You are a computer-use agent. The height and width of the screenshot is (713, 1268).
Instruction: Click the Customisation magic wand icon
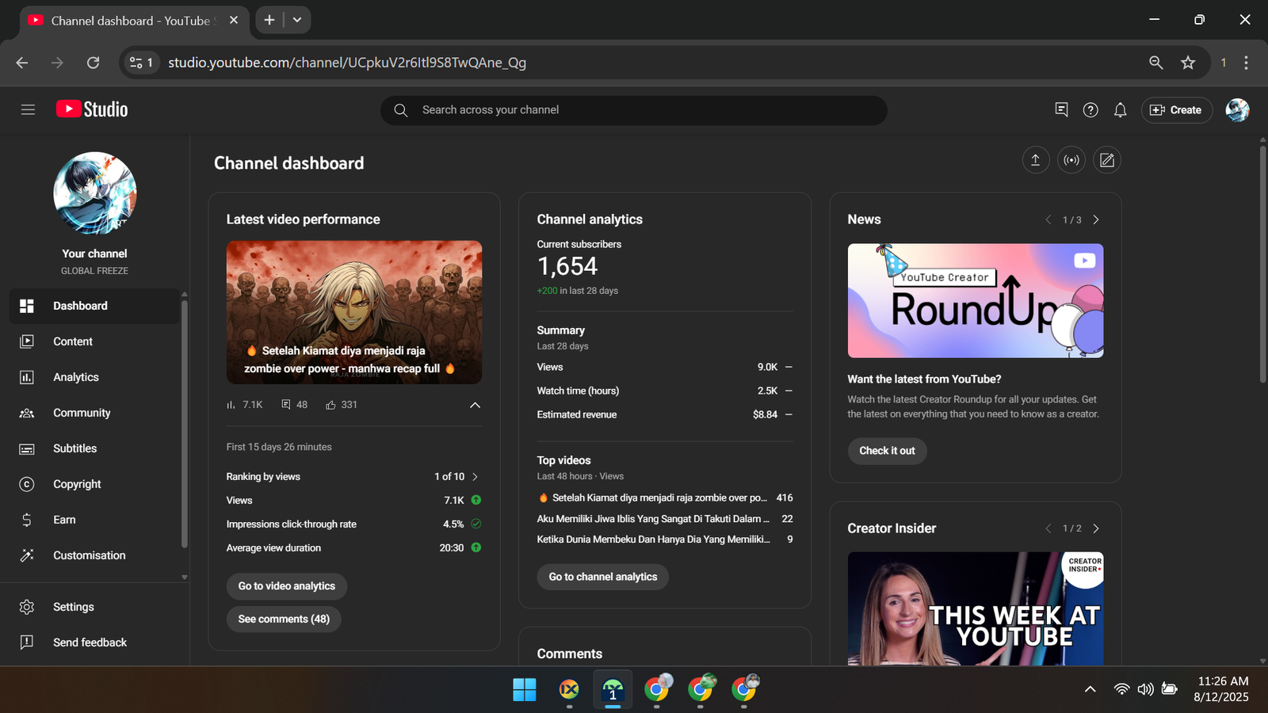click(x=27, y=555)
